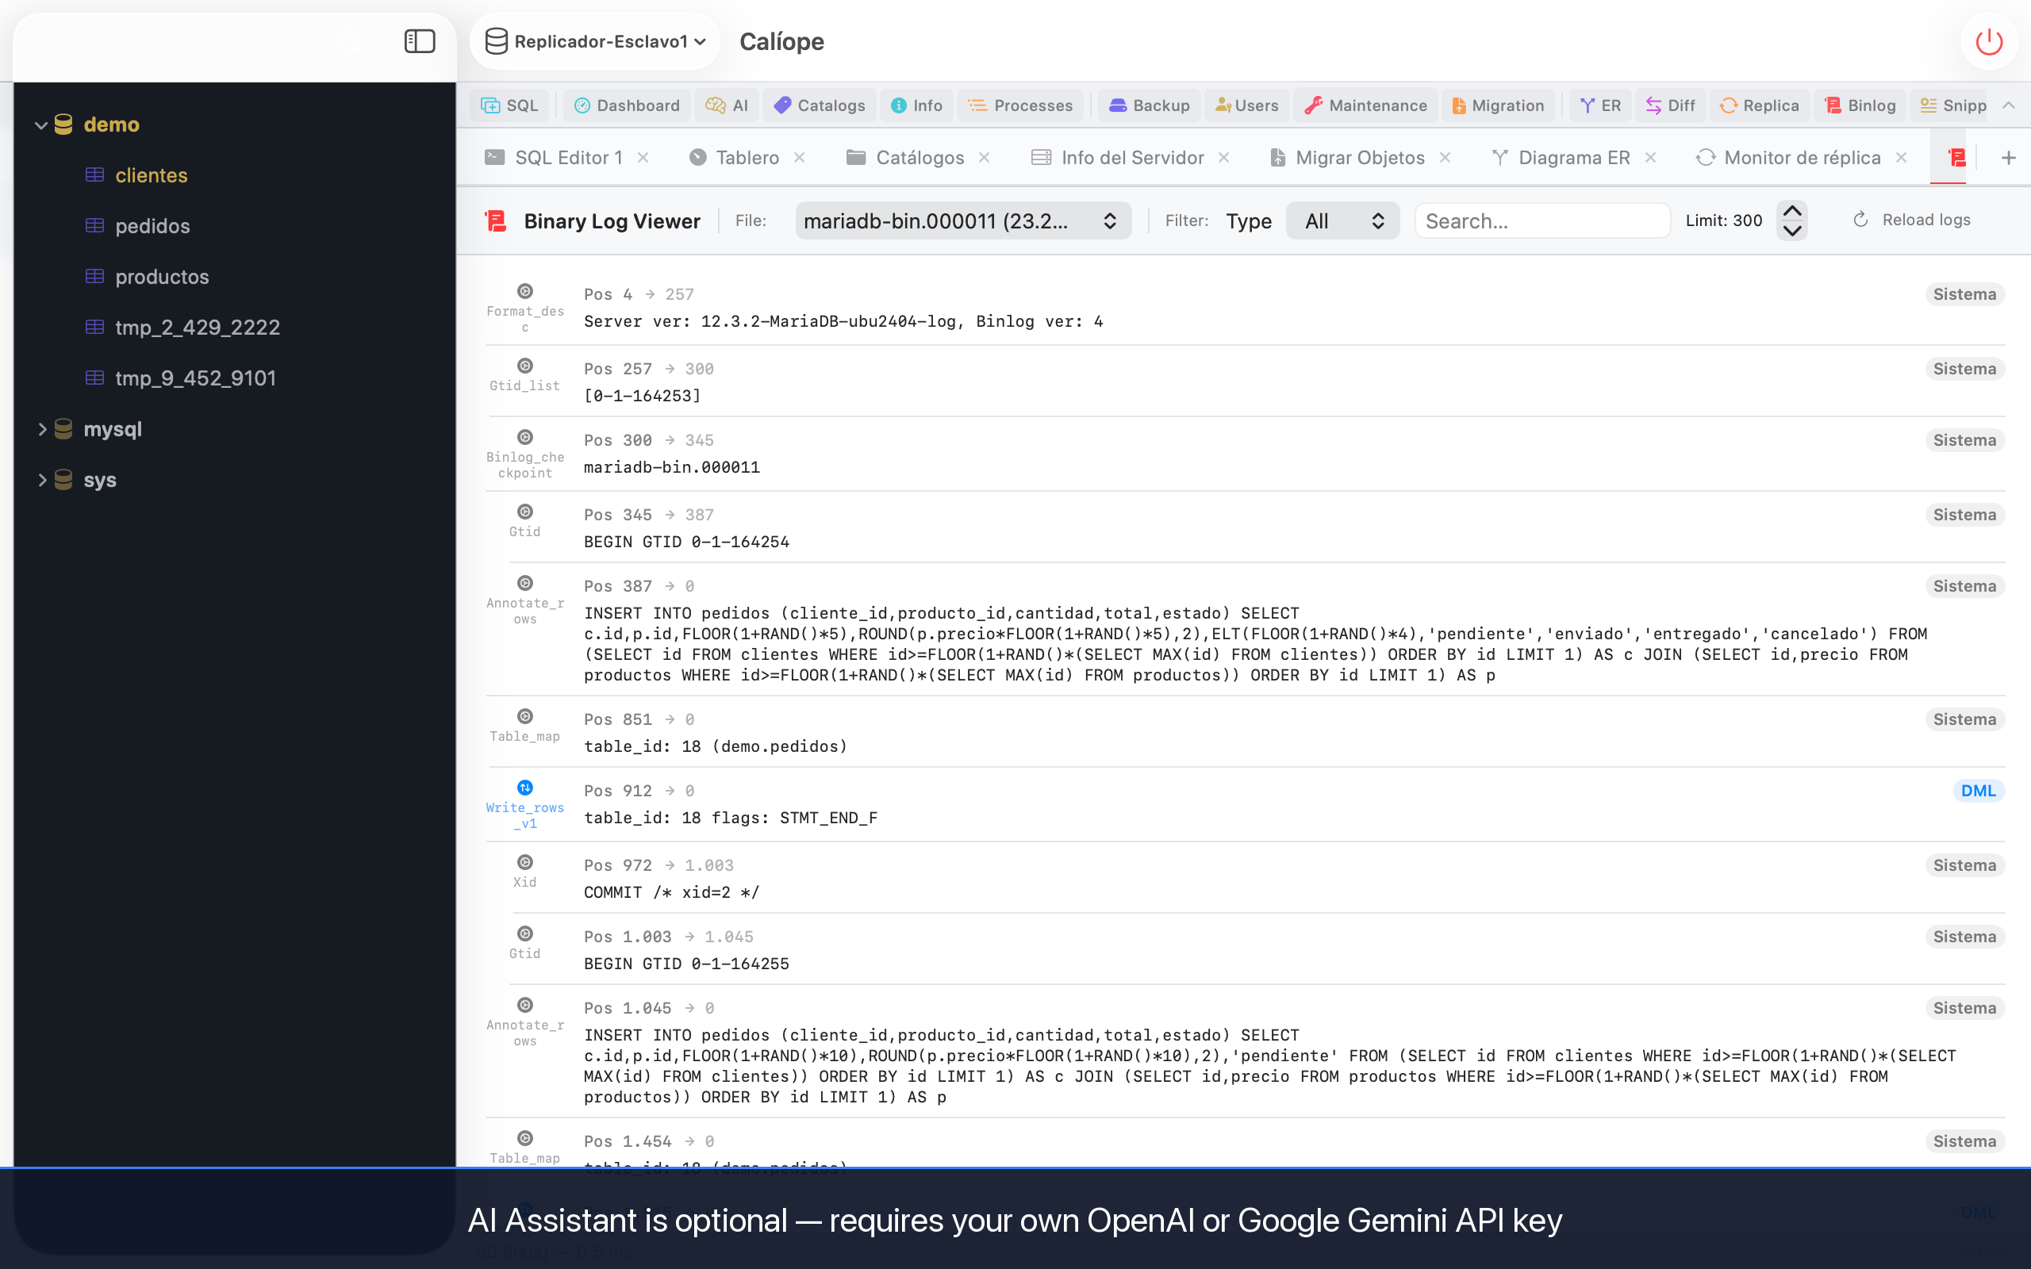This screenshot has height=1269, width=2031.
Task: Switch to Diagrama ER tab
Action: coord(1561,158)
